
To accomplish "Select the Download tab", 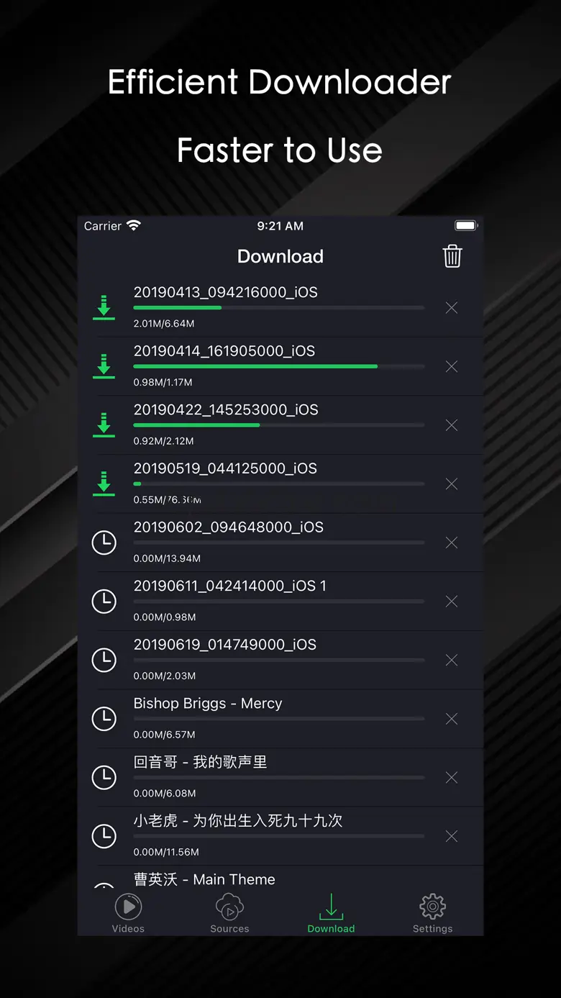I will click(331, 913).
